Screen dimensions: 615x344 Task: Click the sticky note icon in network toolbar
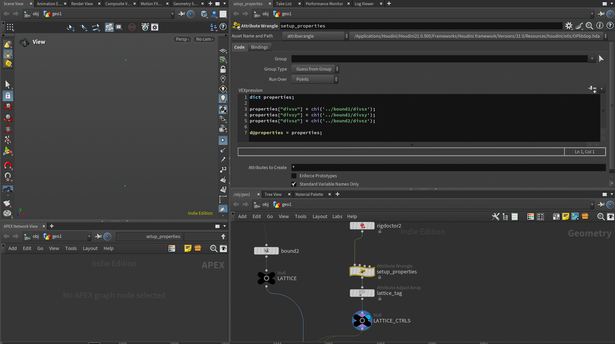pos(565,217)
